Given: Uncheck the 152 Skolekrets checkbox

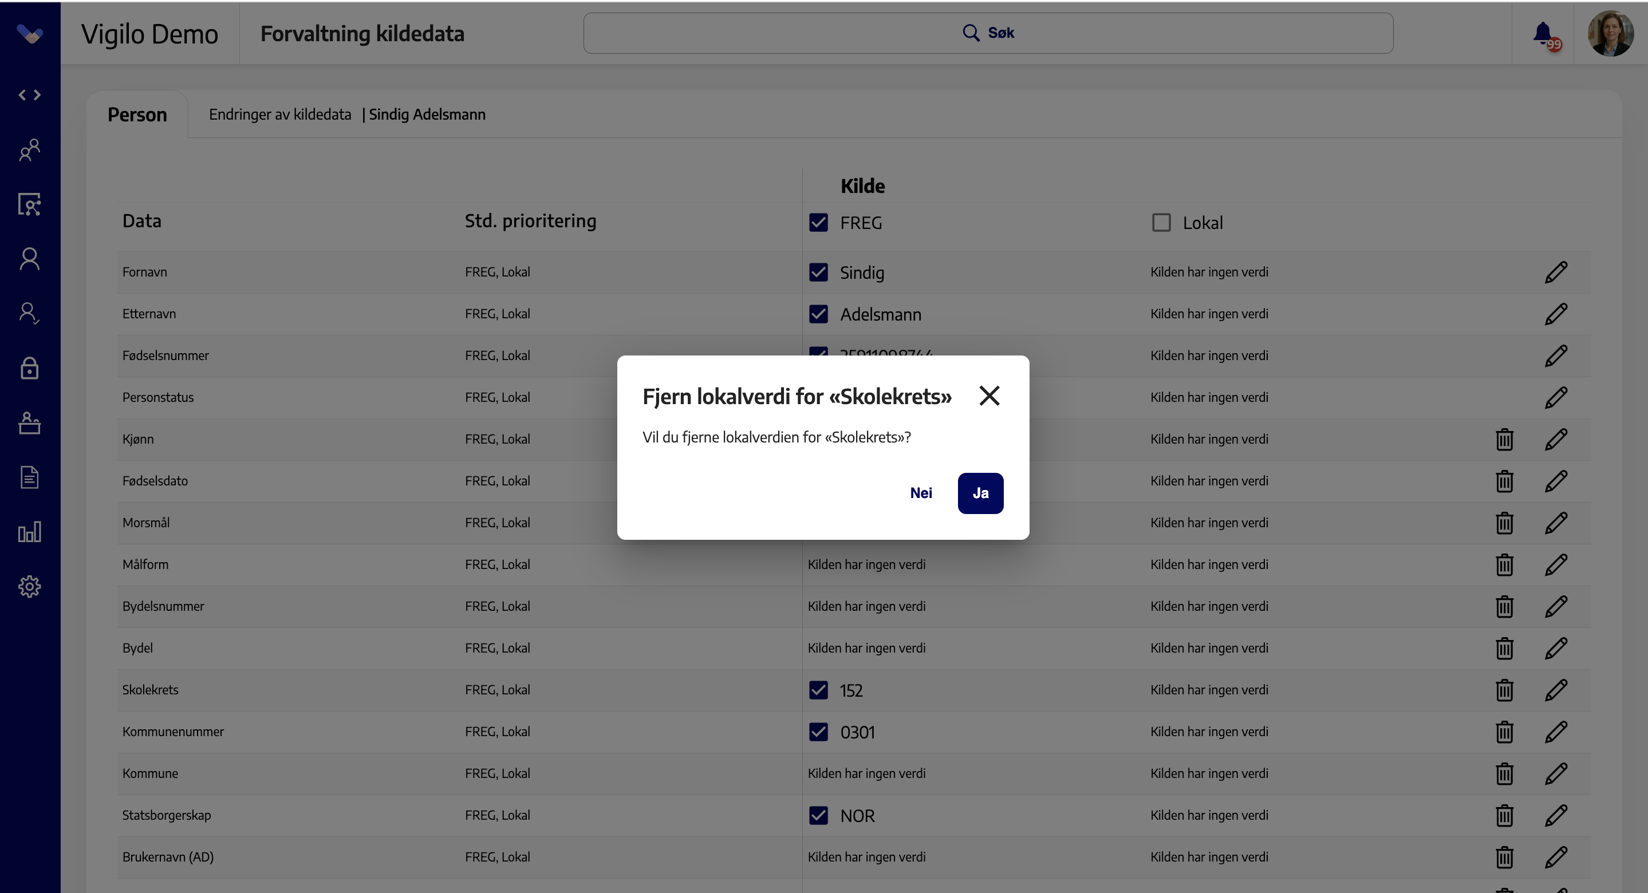Looking at the screenshot, I should click(818, 690).
